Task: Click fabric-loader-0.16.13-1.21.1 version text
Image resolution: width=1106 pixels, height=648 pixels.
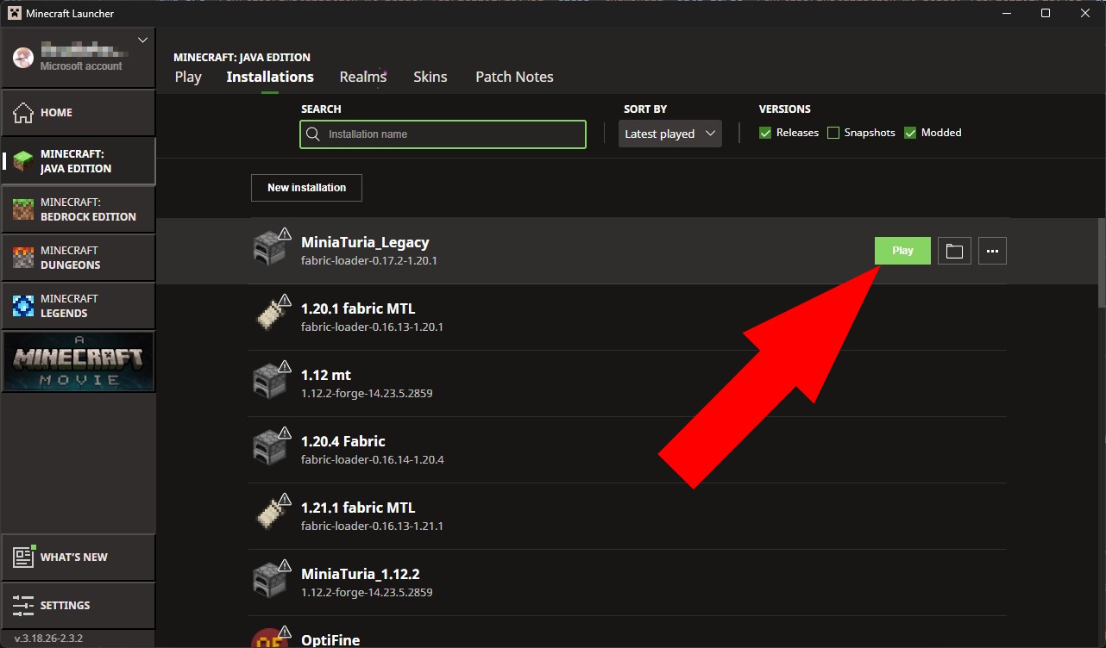Action: 372,526
